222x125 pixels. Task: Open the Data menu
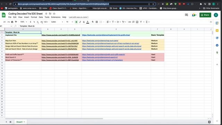click(x=41, y=17)
